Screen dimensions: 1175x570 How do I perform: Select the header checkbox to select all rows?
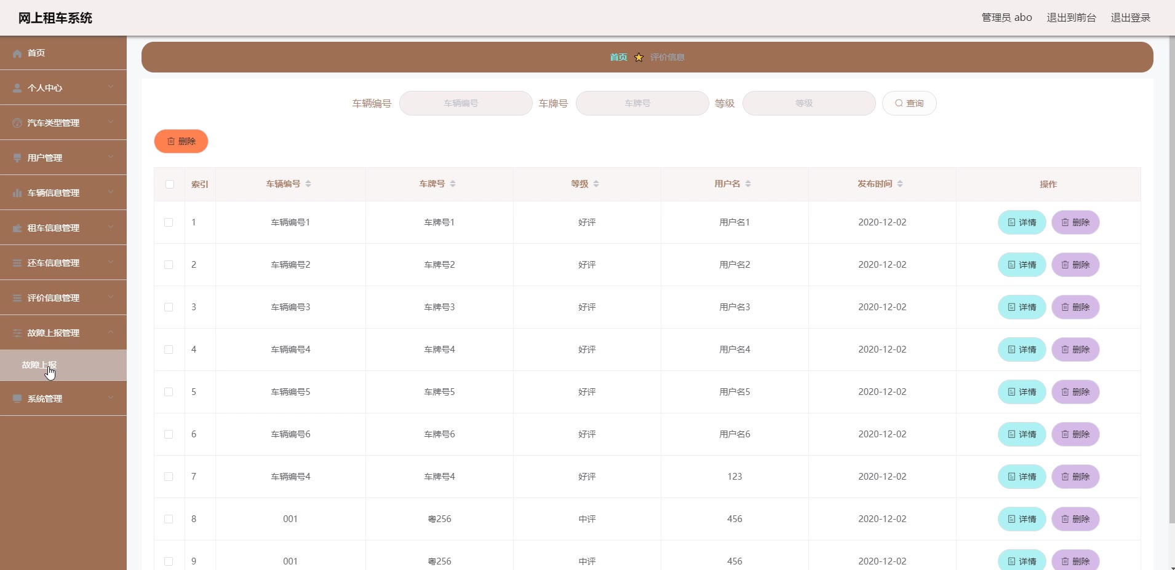click(170, 184)
